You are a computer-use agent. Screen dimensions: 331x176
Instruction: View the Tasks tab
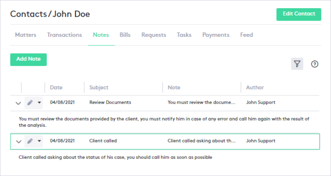(x=184, y=35)
